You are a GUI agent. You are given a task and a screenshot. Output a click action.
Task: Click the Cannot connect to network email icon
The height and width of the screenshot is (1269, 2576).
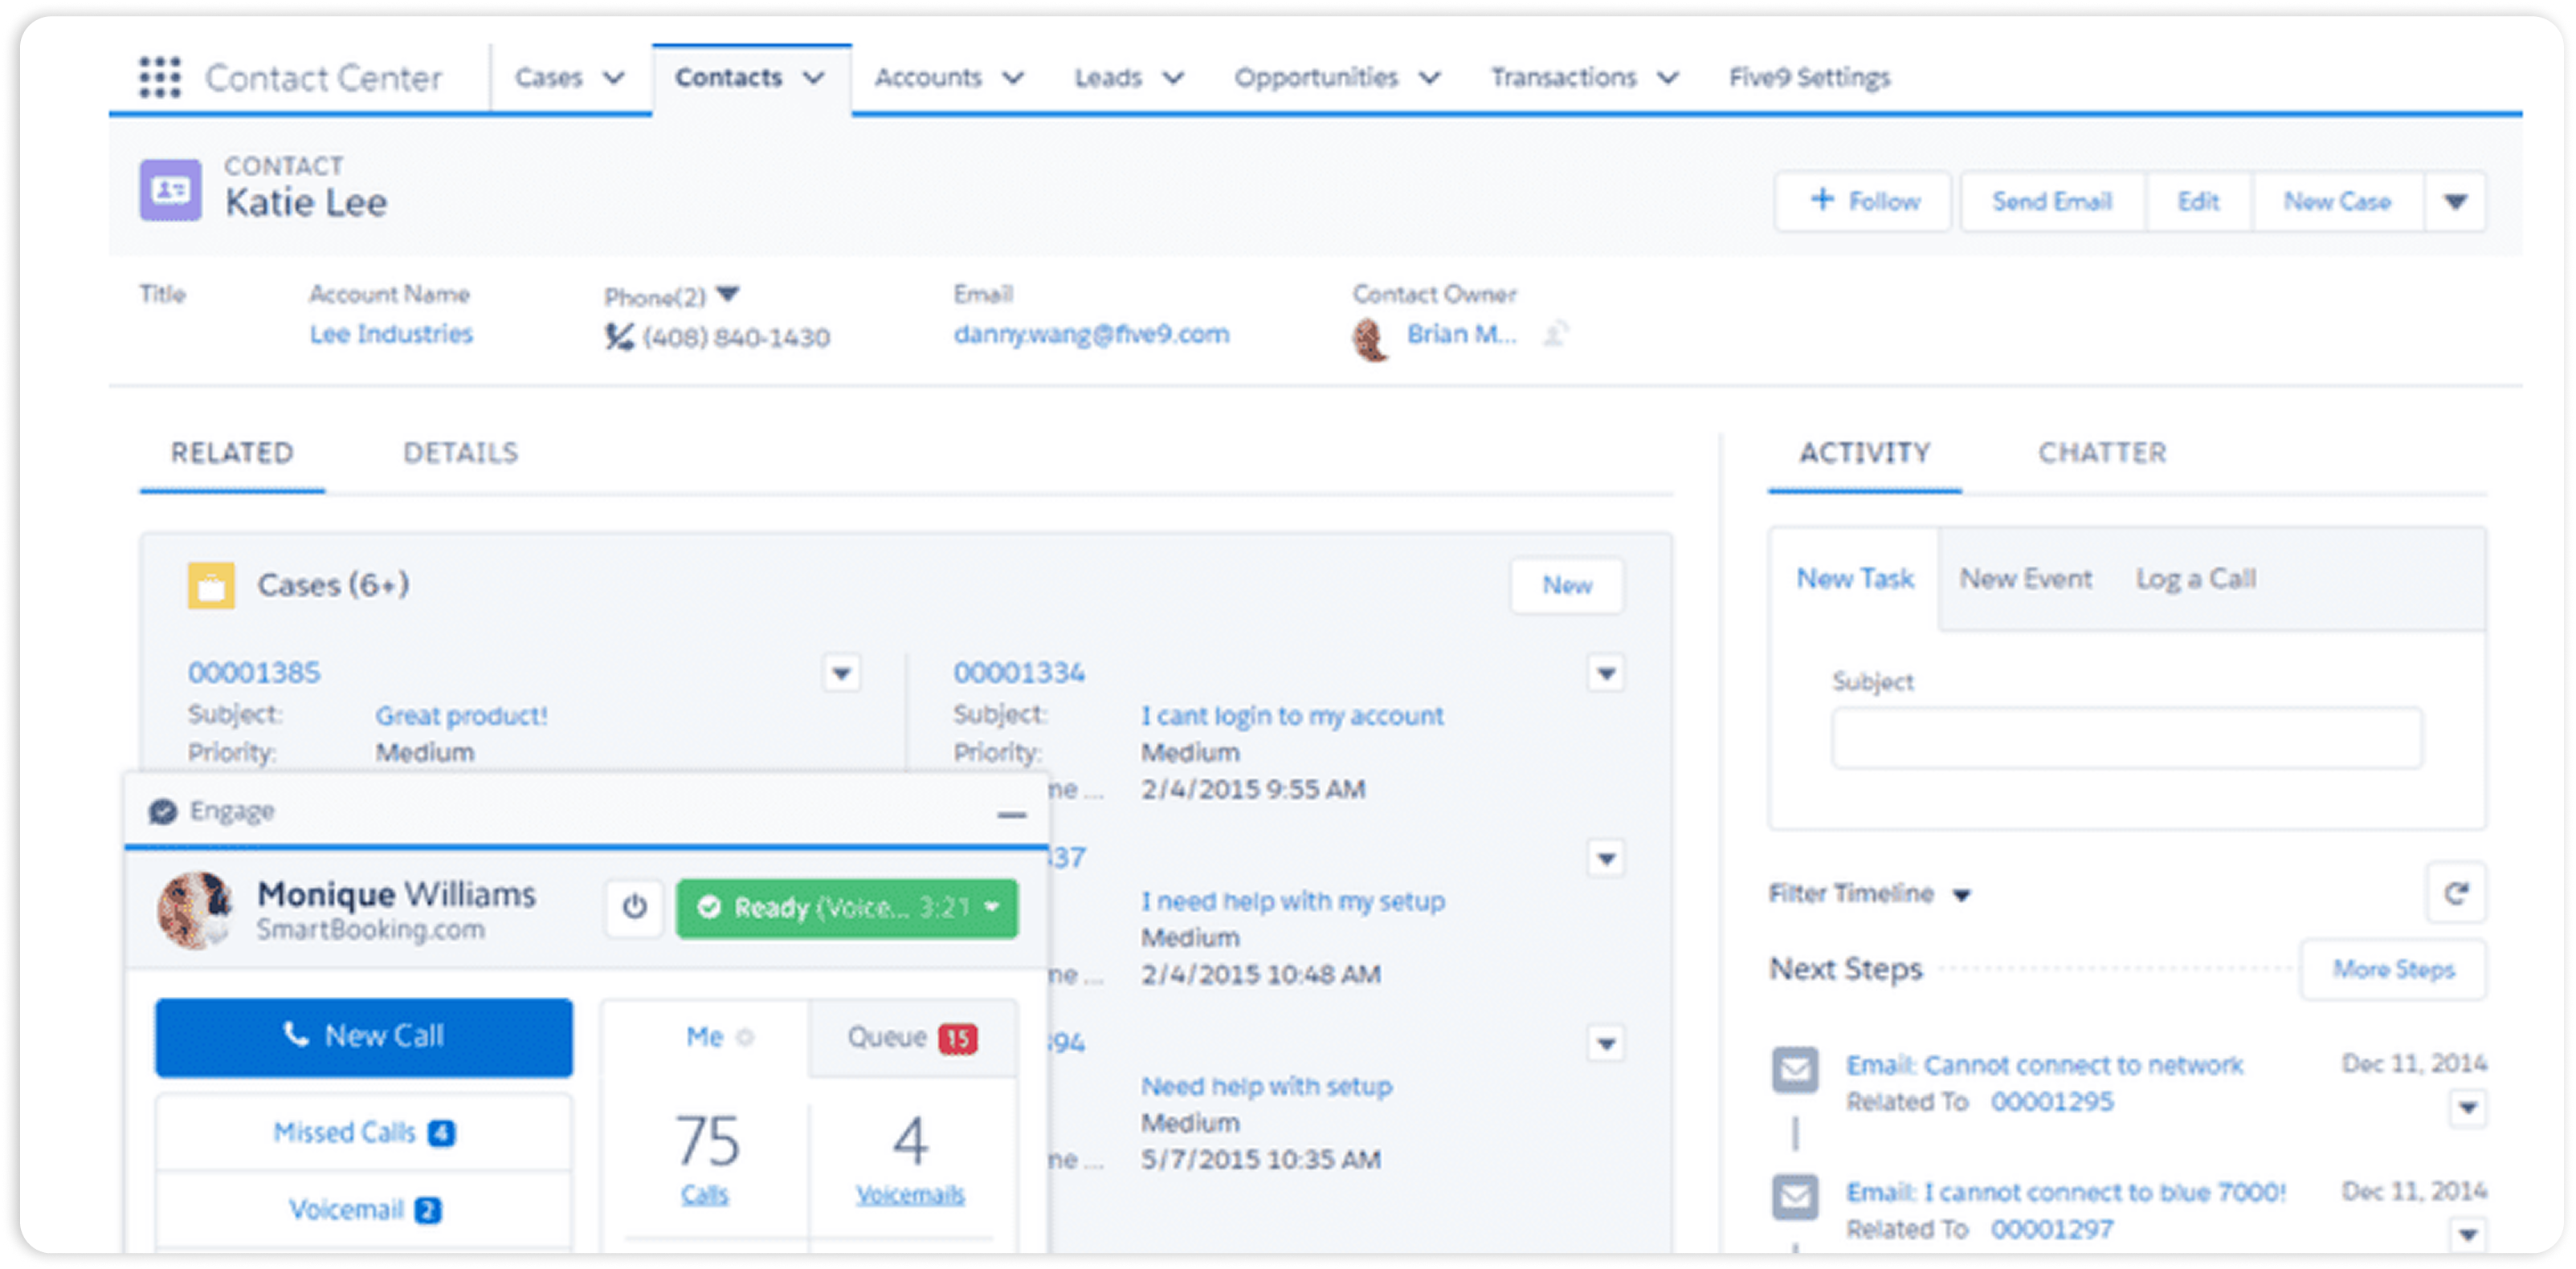coord(1795,1068)
